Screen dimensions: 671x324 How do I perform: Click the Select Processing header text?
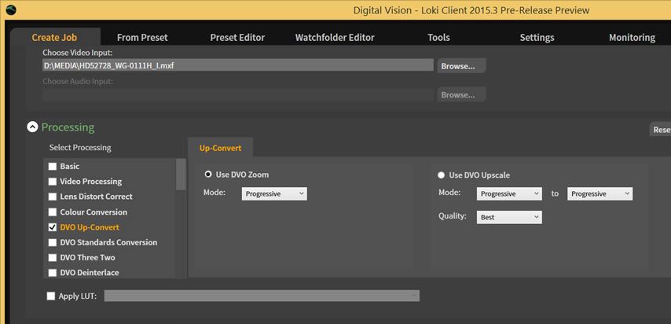80,147
